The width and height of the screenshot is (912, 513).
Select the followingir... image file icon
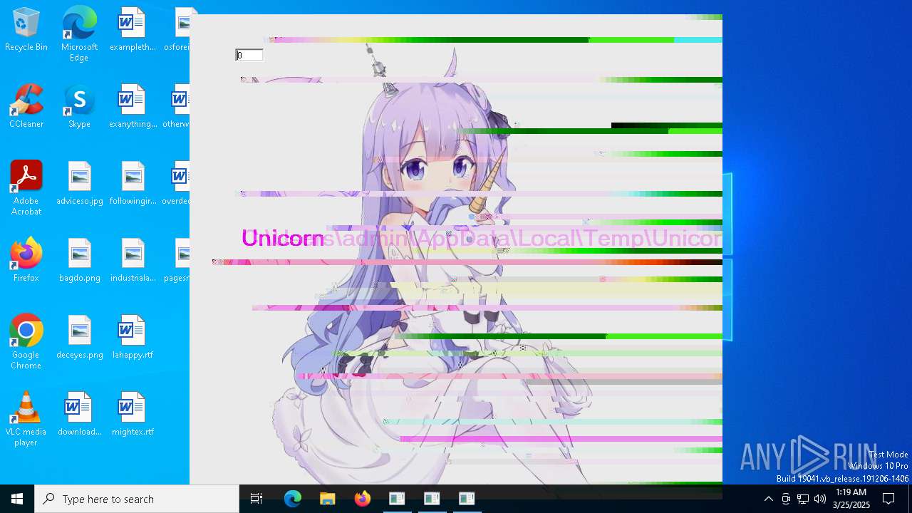[133, 184]
